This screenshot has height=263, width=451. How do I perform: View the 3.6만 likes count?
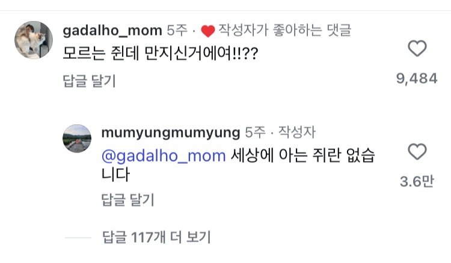click(417, 181)
